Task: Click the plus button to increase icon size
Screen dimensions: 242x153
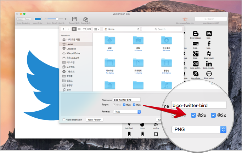Action: point(66,19)
